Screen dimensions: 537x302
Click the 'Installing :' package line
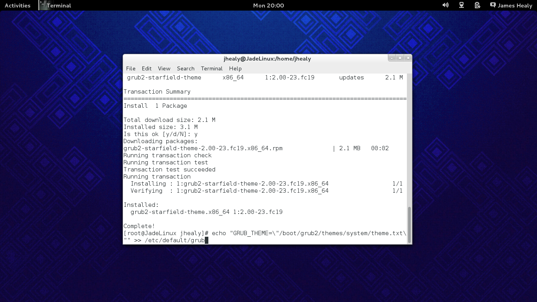tap(267, 184)
